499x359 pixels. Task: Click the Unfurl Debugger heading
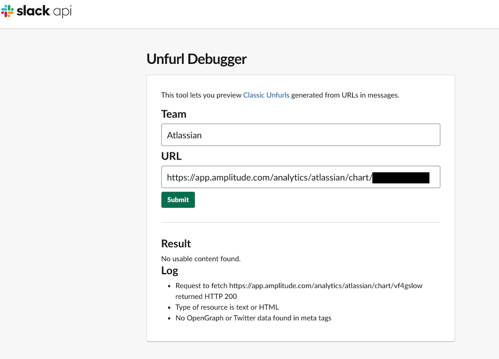click(x=196, y=59)
